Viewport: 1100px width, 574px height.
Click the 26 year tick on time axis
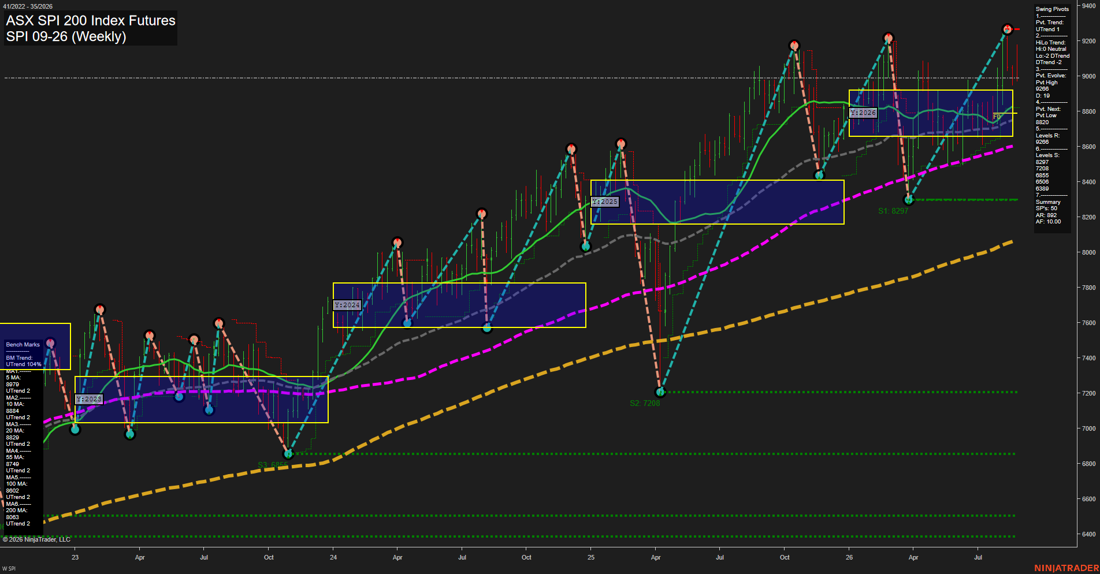point(849,557)
